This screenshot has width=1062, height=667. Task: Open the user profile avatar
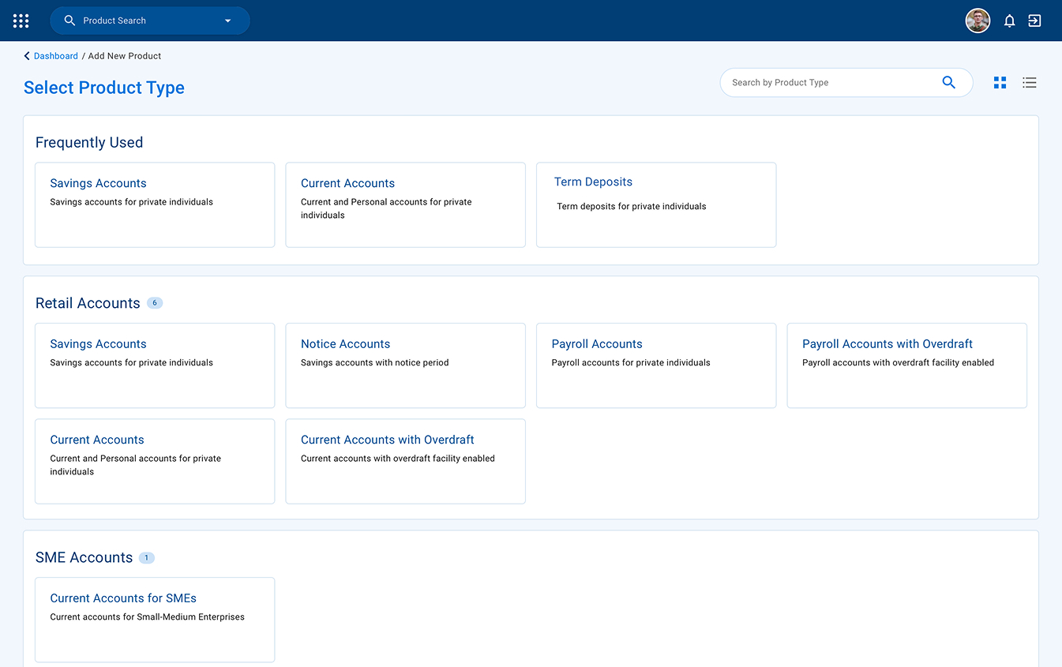[x=978, y=21]
